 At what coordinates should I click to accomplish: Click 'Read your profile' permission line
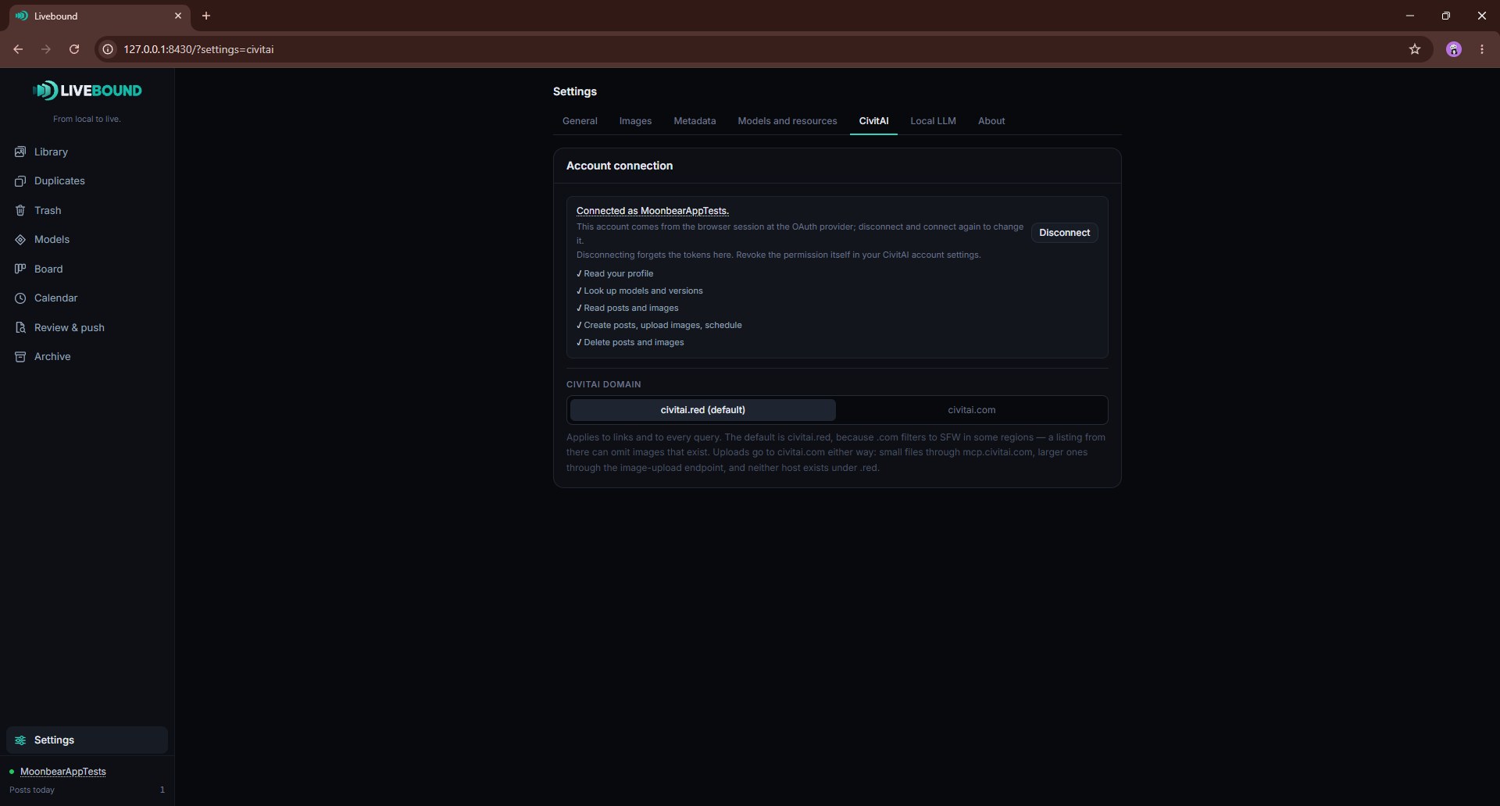coord(615,273)
